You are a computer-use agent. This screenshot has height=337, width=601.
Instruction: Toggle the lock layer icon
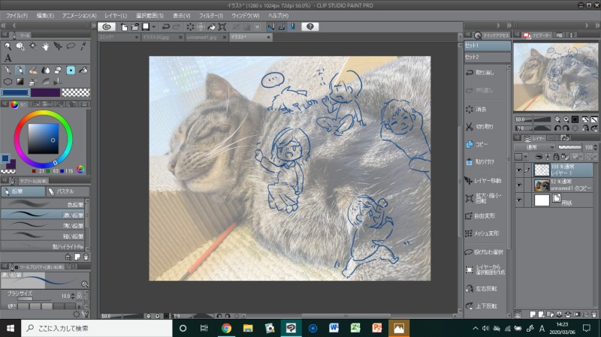coord(556,157)
